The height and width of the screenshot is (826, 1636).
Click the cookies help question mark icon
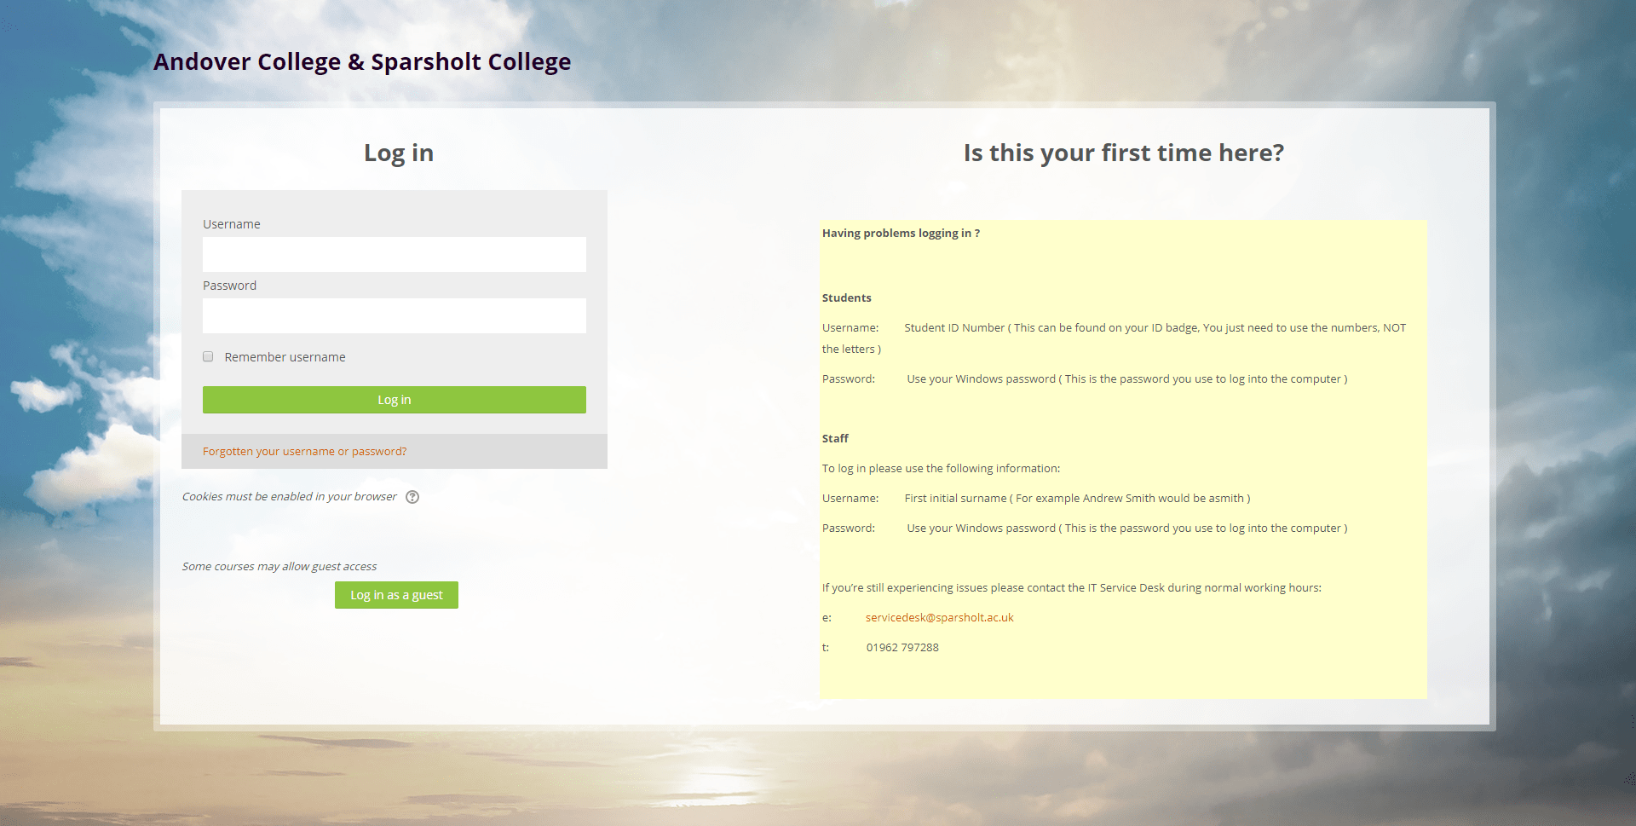click(412, 497)
